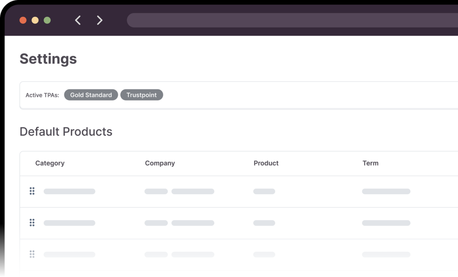Image resolution: width=458 pixels, height=277 pixels.
Task: Click the Company column header
Action: [160, 163]
